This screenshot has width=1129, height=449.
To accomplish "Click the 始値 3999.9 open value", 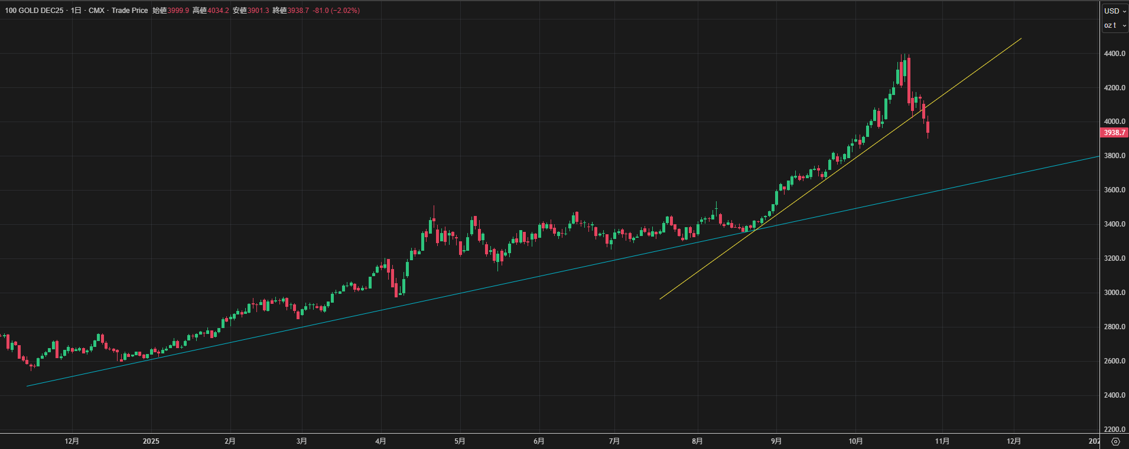I will [178, 11].
